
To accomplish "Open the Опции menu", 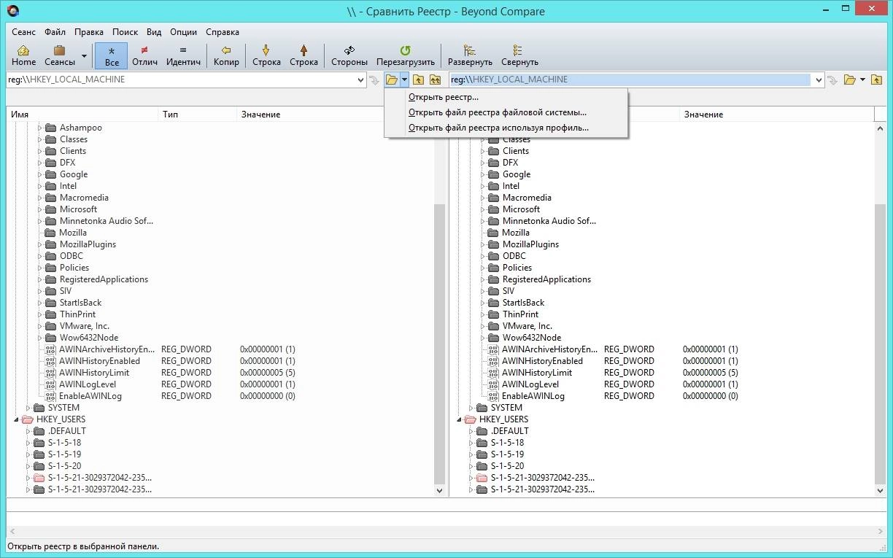I will tap(183, 32).
